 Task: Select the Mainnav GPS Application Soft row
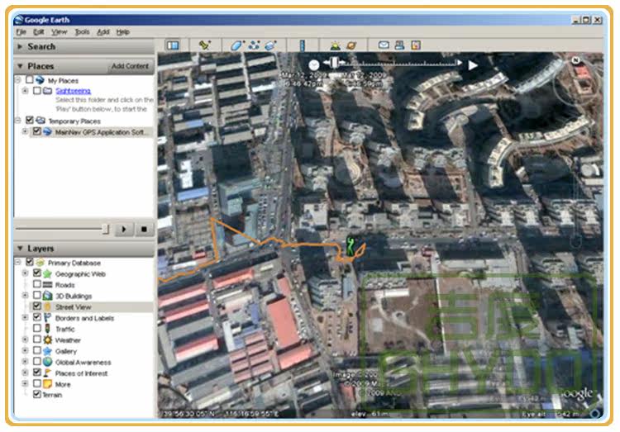(93, 132)
